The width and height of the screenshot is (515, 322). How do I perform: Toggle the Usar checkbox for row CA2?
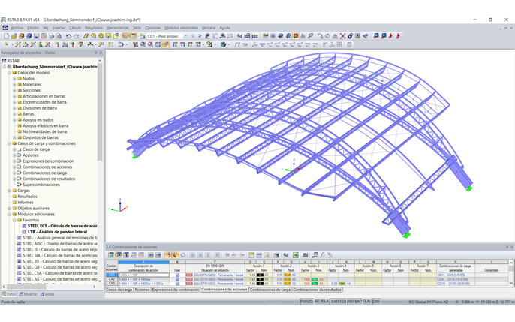(x=177, y=279)
